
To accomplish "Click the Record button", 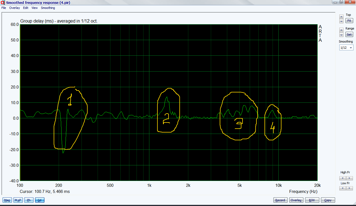I will (x=280, y=200).
